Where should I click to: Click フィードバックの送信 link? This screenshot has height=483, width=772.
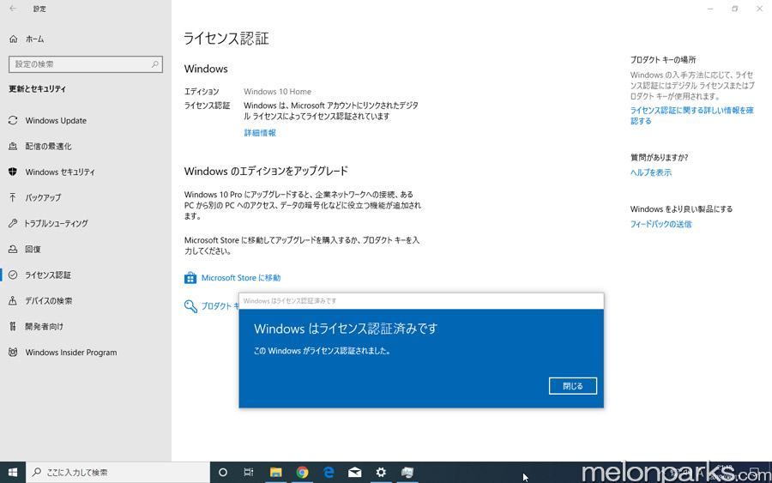(x=660, y=224)
